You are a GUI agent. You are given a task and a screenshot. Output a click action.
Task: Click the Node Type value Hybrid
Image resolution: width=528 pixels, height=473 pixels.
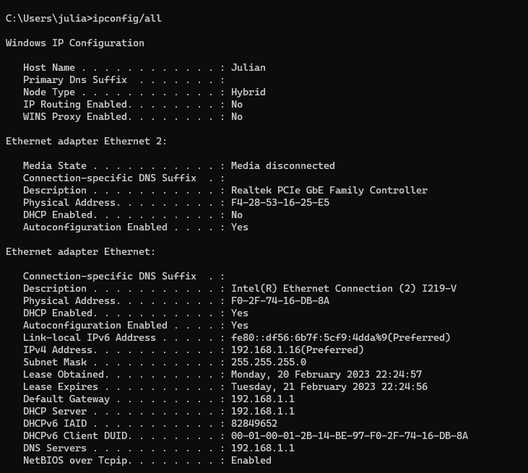point(248,92)
